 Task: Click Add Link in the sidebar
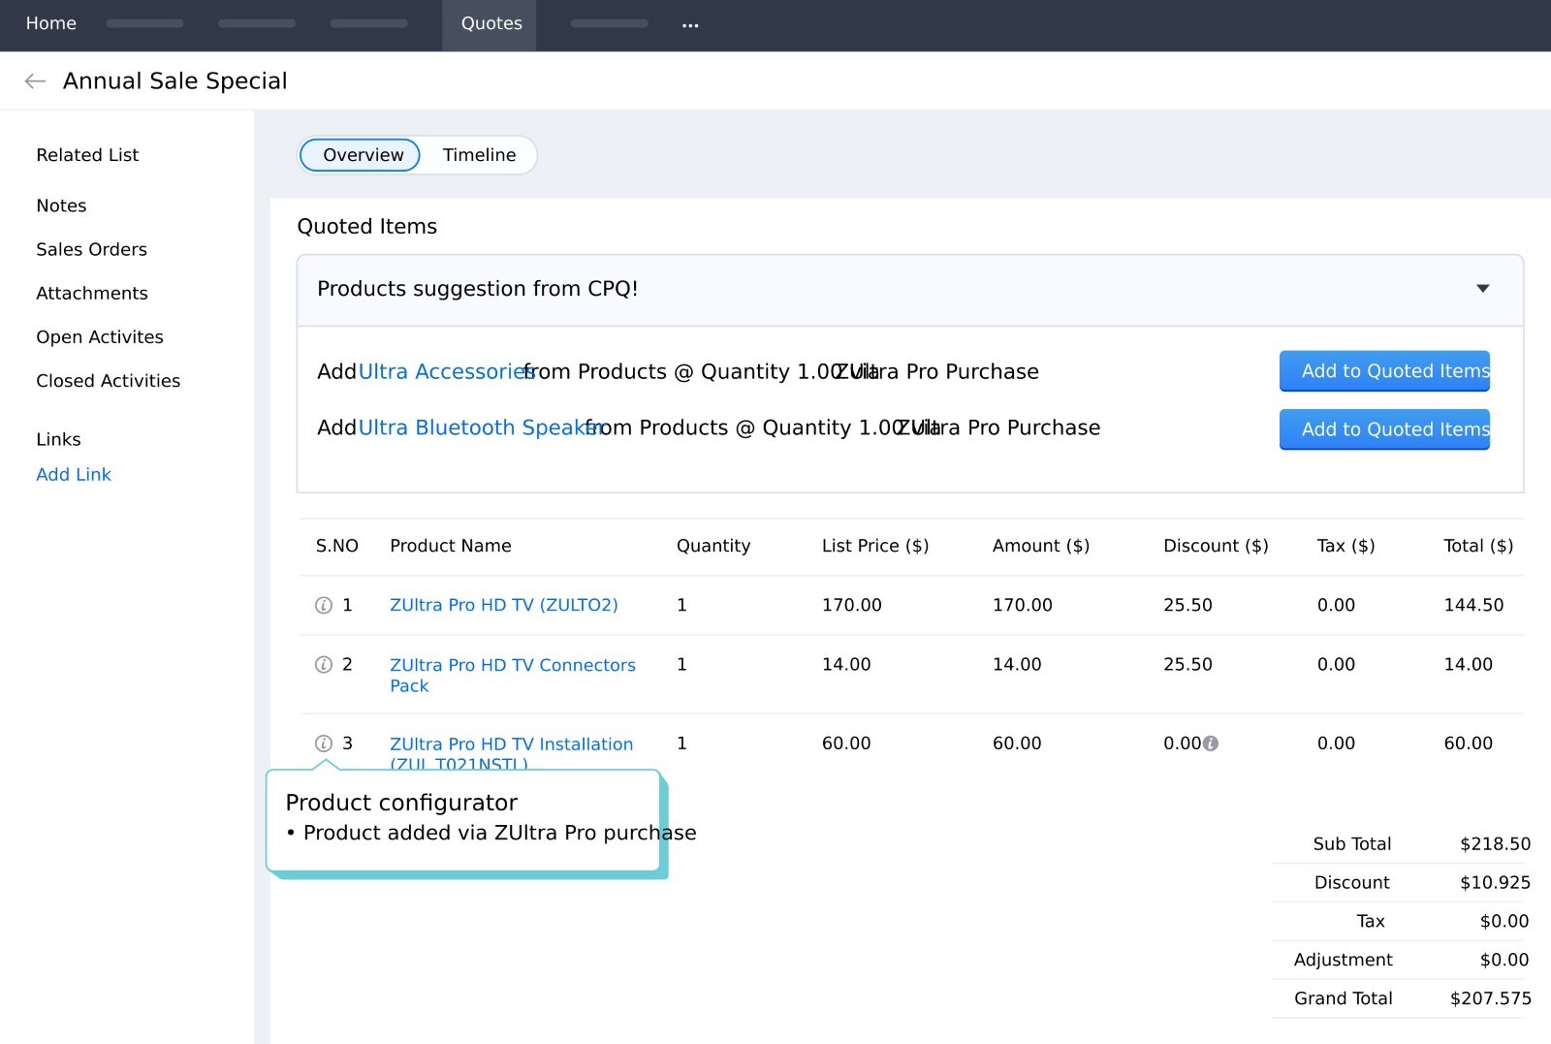point(74,475)
